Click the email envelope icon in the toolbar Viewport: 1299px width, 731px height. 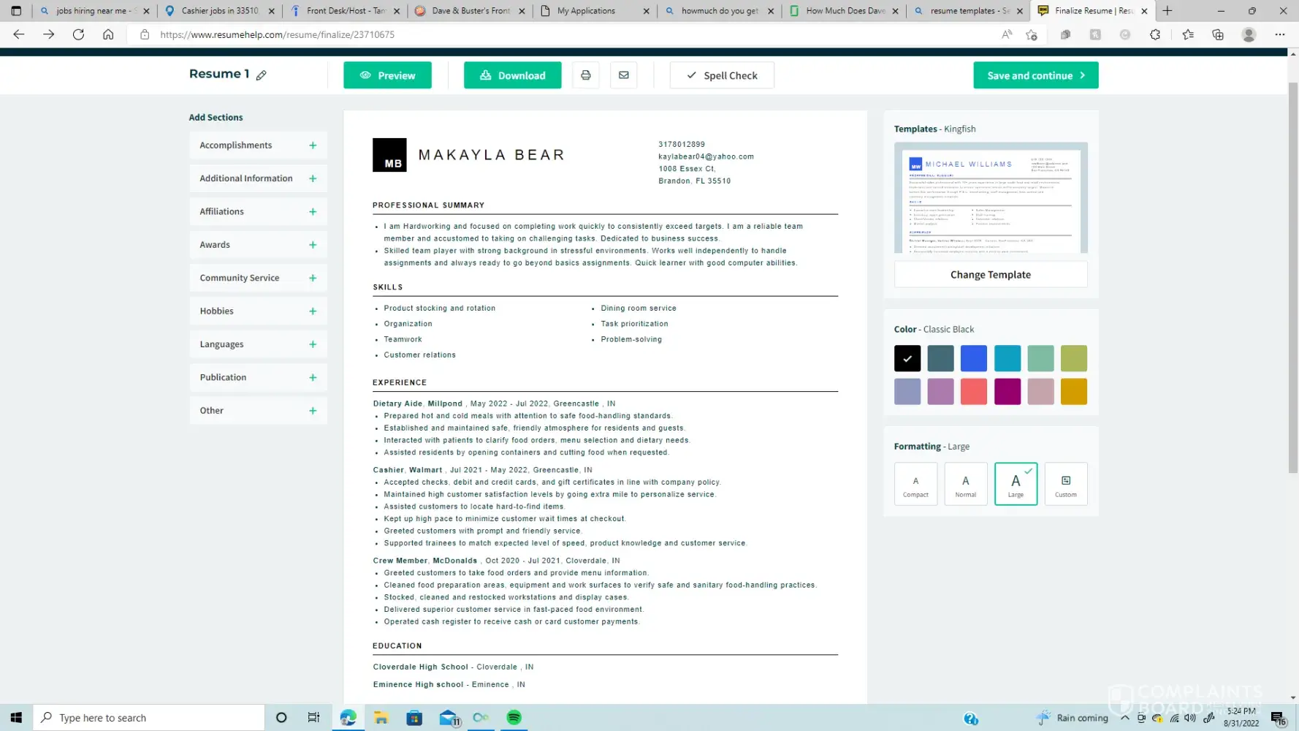point(624,75)
